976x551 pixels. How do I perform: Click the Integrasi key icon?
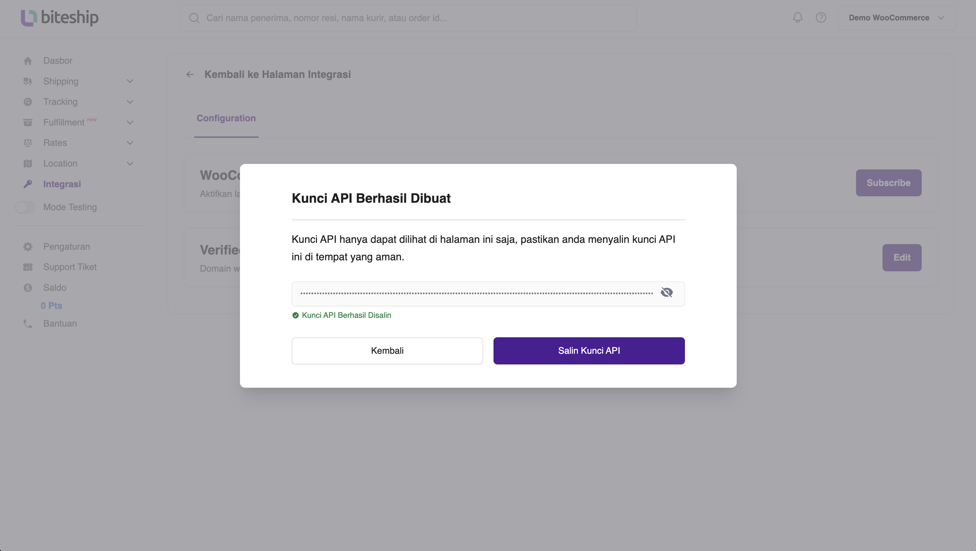point(28,184)
